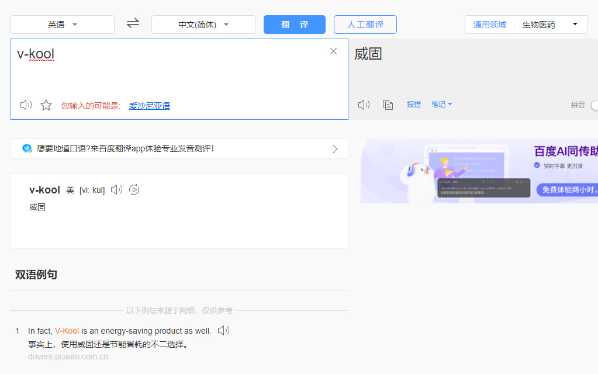The image size is (598, 374).
Task: Open target language 中文(简体) dropdown
Action: coord(203,25)
